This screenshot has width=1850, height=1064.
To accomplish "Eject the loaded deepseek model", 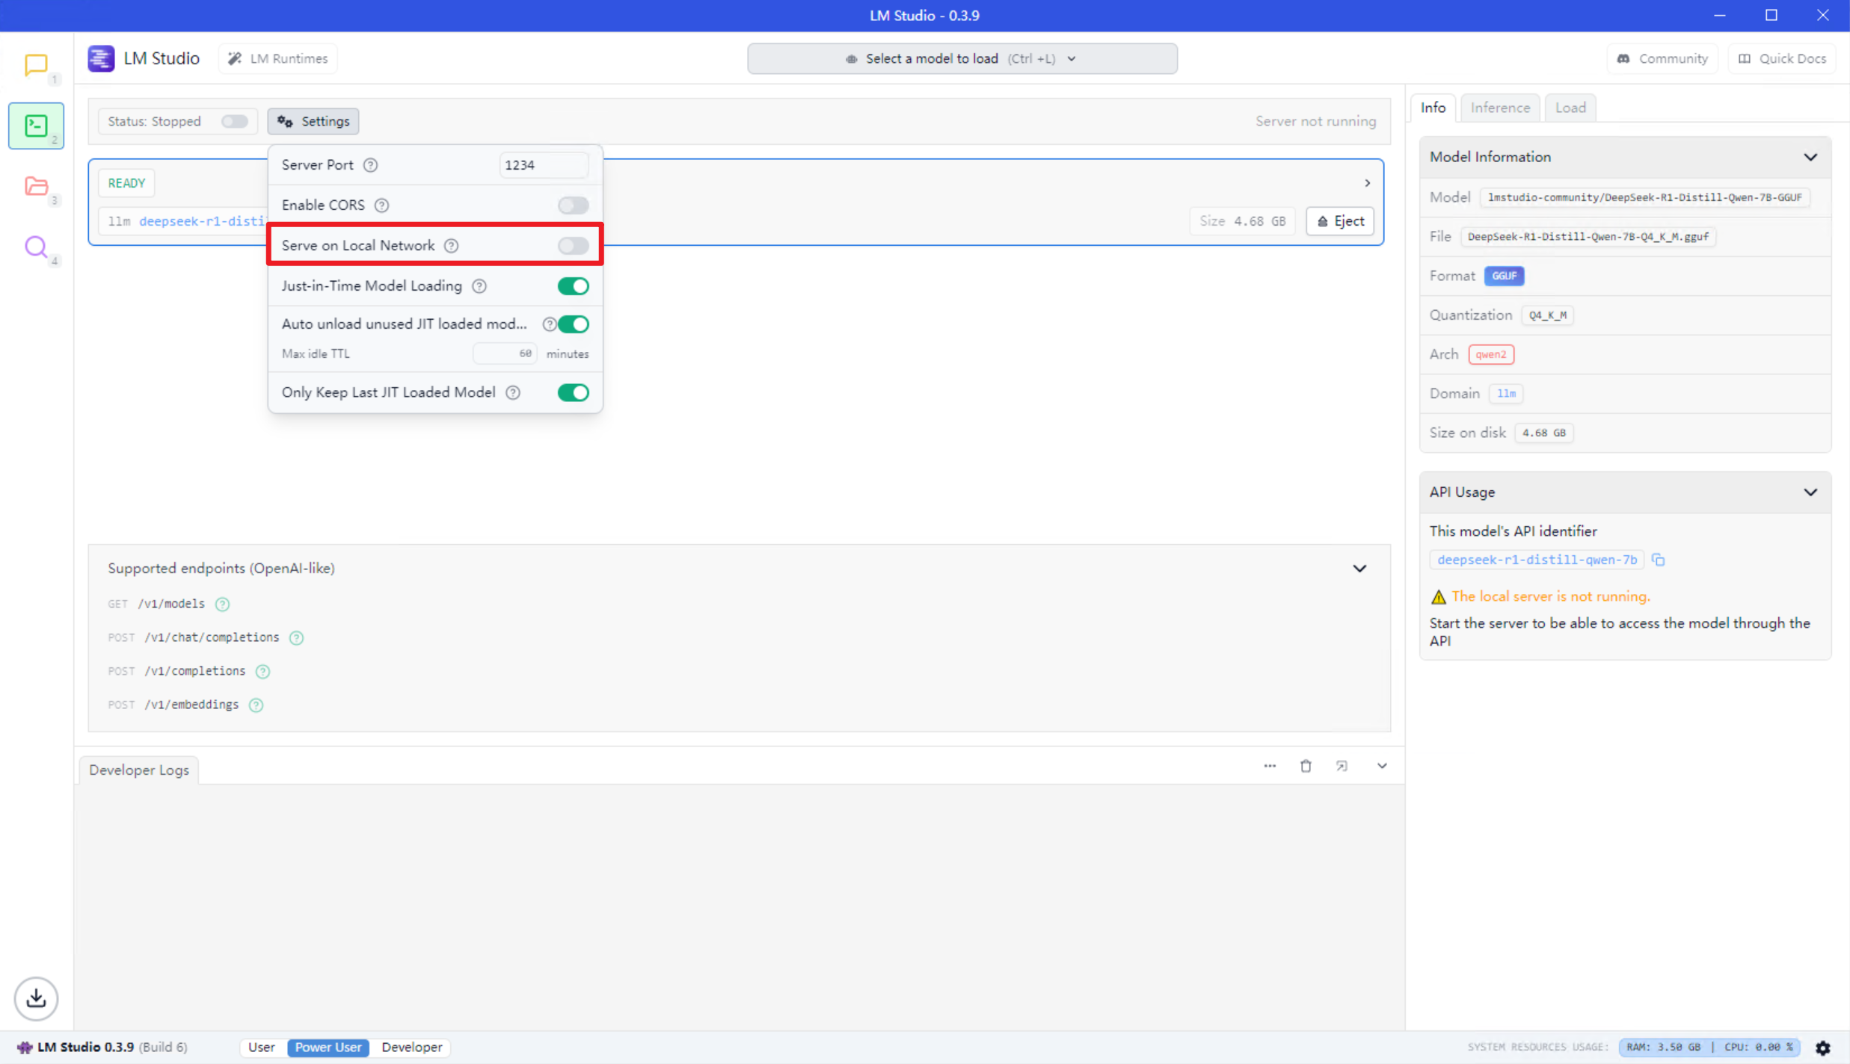I will point(1340,221).
